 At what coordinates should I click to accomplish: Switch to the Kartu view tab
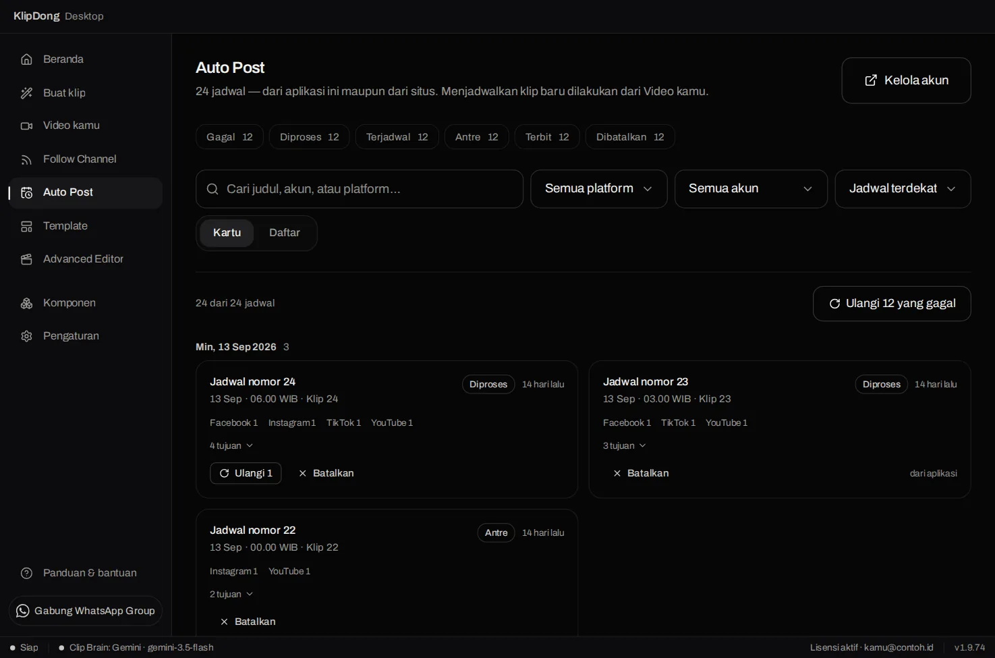[x=227, y=233]
